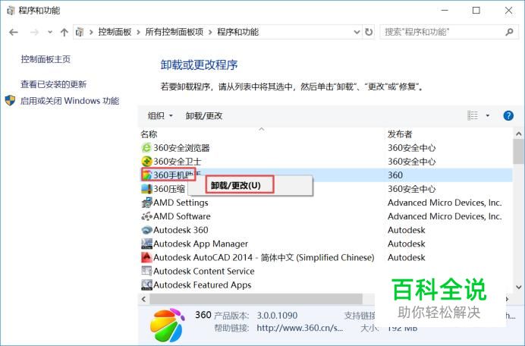This screenshot has width=525, height=346.
Task: Open the recent locations dropdown arrow
Action: point(50,32)
